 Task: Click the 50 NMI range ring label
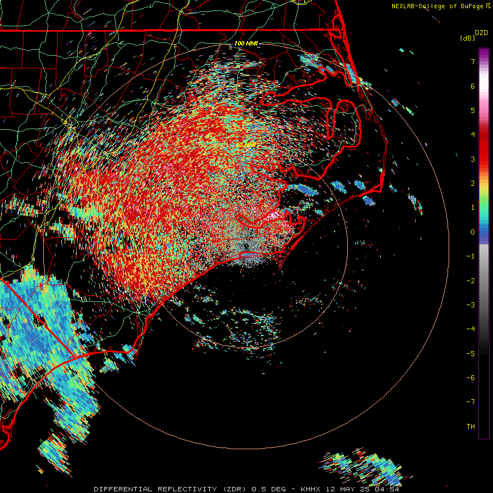click(x=246, y=145)
